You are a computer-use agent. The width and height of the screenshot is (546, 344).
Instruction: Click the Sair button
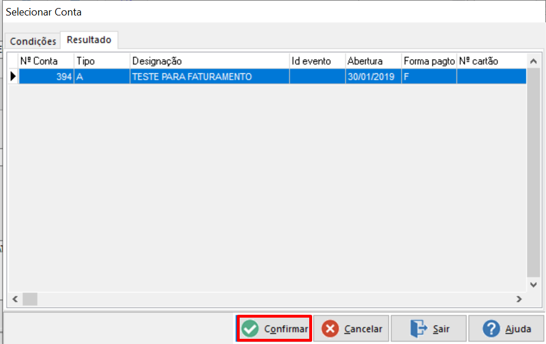click(429, 329)
